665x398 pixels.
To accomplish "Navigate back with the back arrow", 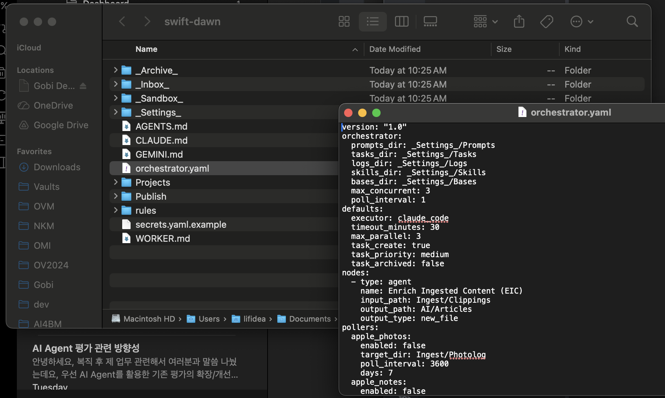I will (x=122, y=21).
